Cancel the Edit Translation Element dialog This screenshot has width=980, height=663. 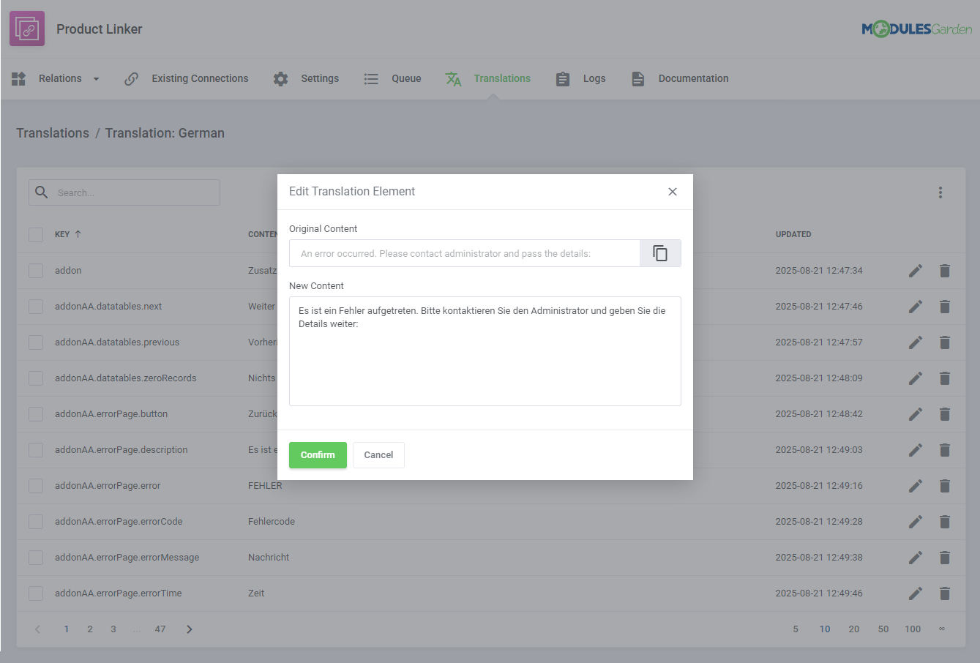378,454
